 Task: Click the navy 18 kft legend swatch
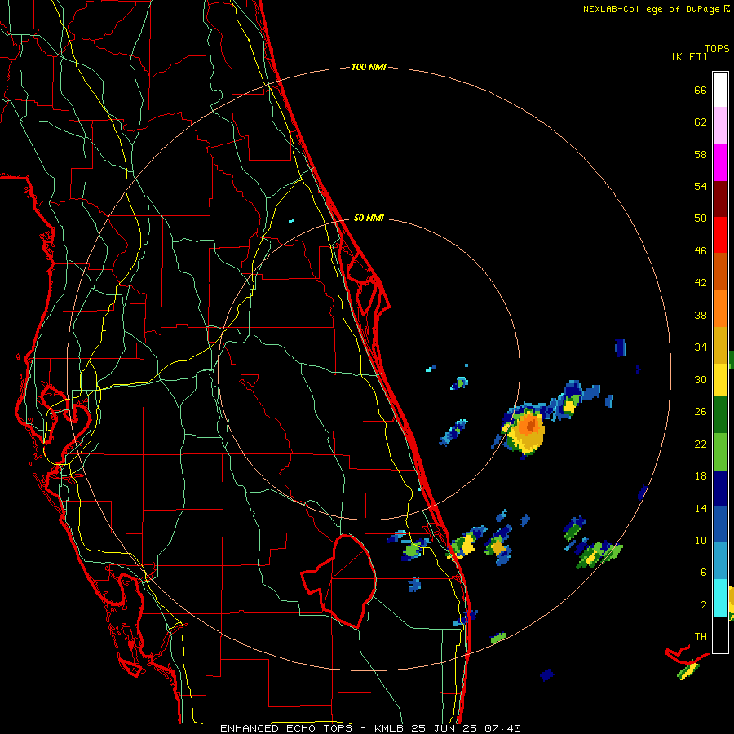(720, 489)
